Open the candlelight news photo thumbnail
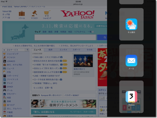 pos(83,61)
